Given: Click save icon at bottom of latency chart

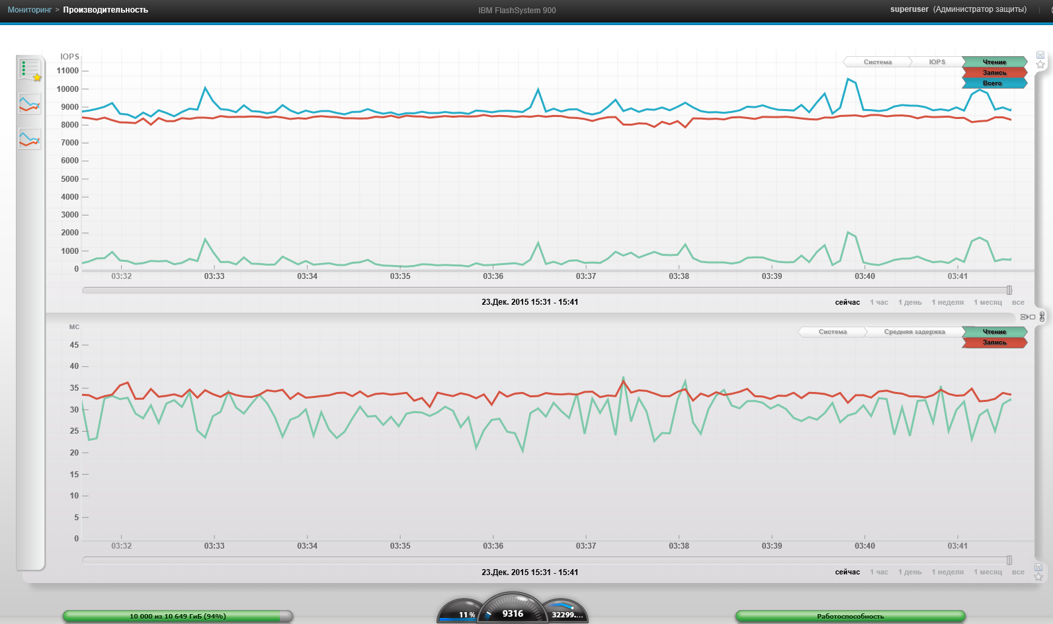Looking at the screenshot, I should [1038, 567].
